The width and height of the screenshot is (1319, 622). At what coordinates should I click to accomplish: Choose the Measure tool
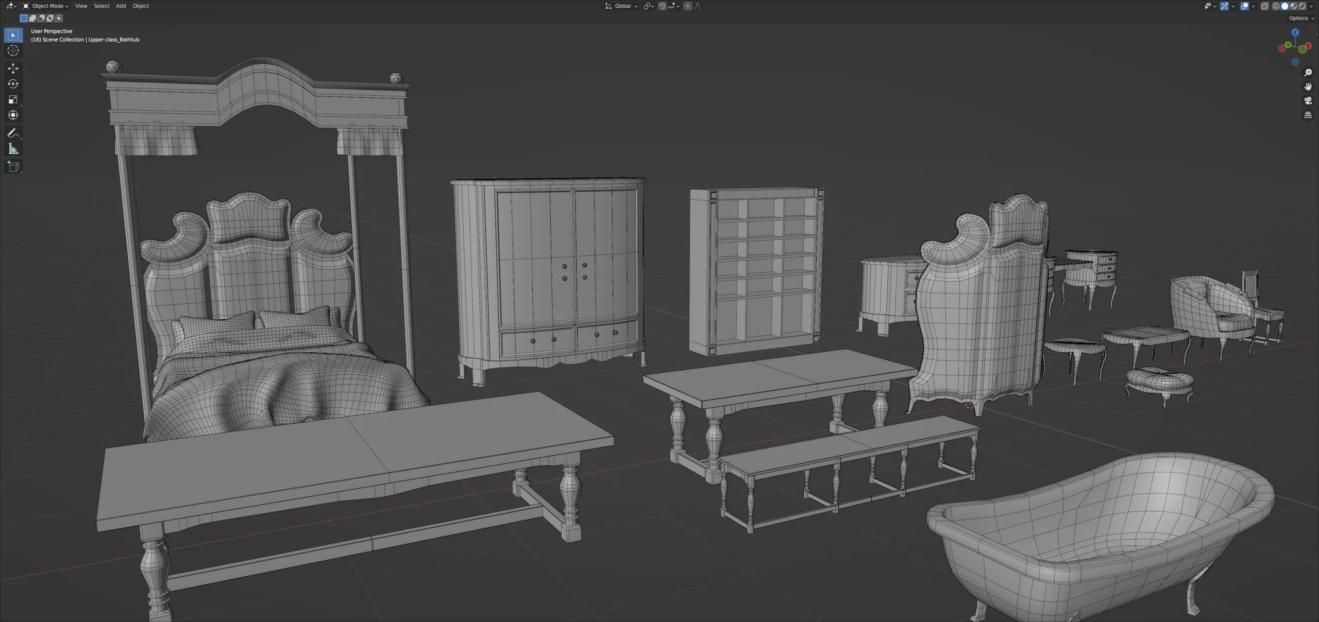point(13,148)
